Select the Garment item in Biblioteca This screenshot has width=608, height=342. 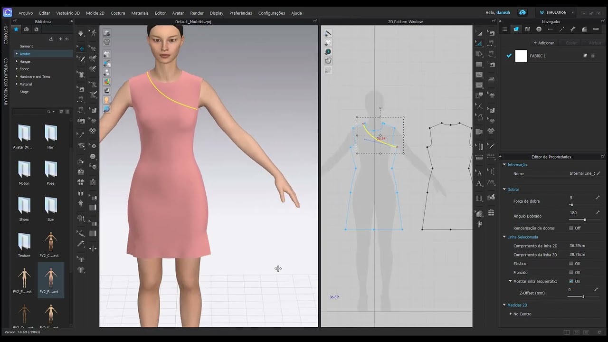click(x=26, y=46)
